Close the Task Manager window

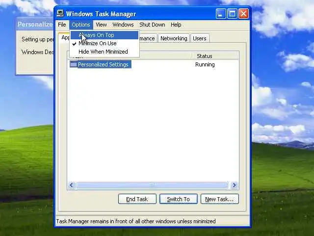pos(243,14)
